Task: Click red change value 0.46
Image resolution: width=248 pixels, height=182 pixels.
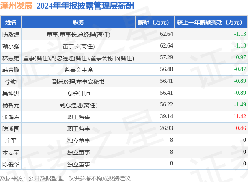Action: tap(241, 128)
